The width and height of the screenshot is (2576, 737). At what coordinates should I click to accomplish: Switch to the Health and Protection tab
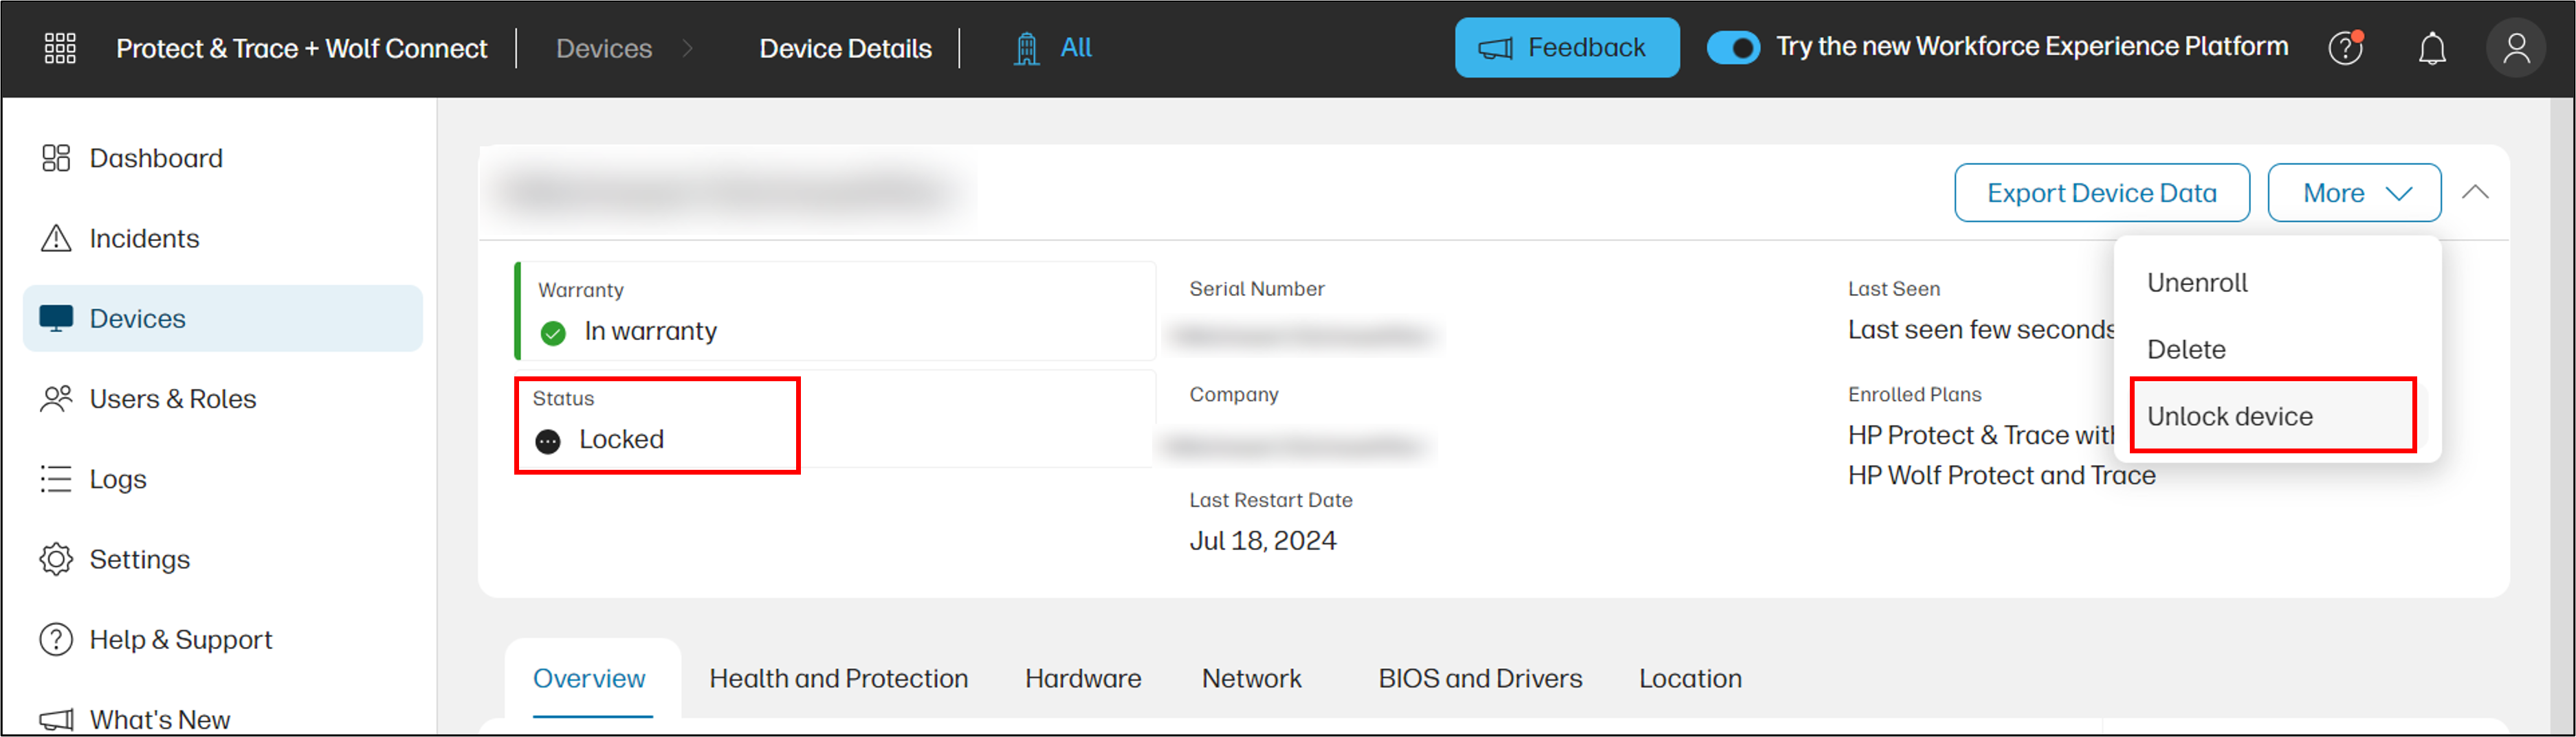pos(838,678)
